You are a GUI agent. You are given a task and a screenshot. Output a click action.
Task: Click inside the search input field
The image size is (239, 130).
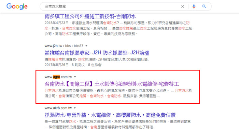coord(111,6)
